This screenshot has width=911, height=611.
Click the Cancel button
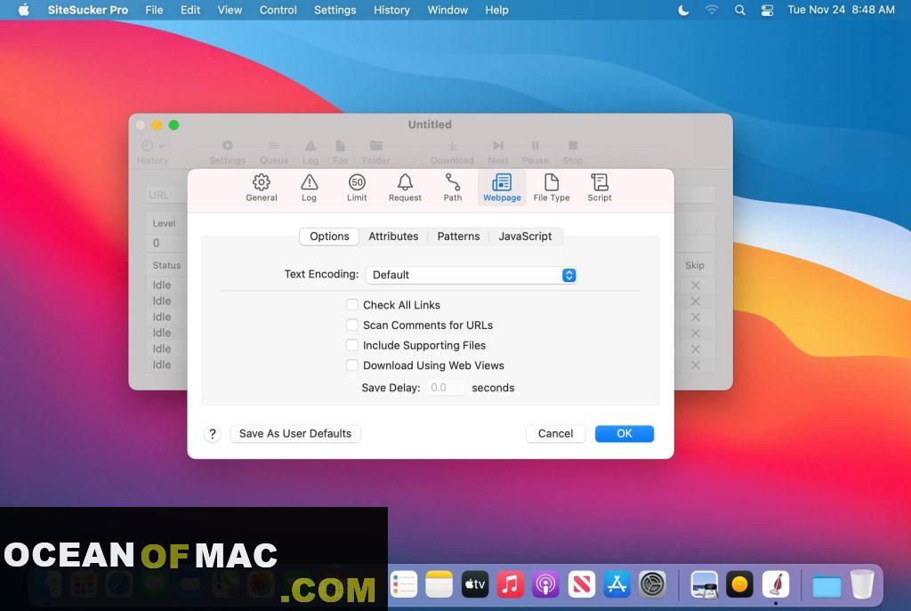[x=555, y=433]
